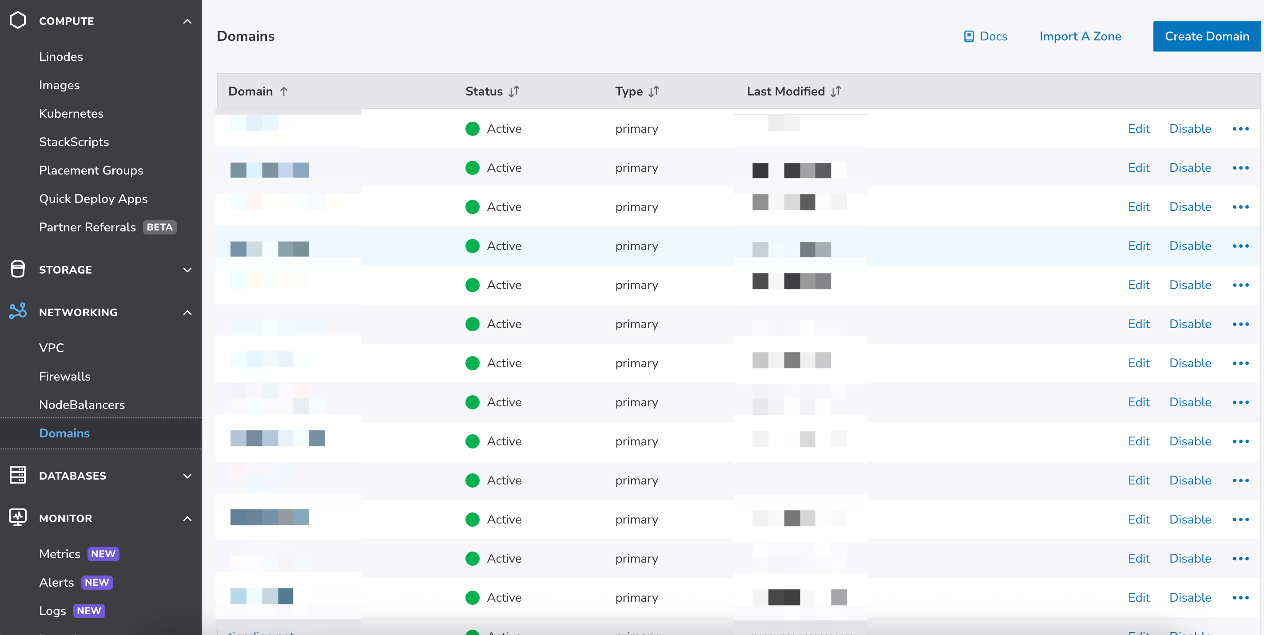The image size is (1264, 635).
Task: Sort by Domain arrow icon
Action: click(284, 91)
